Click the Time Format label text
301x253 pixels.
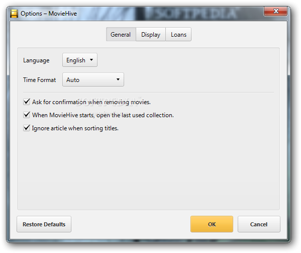39,80
